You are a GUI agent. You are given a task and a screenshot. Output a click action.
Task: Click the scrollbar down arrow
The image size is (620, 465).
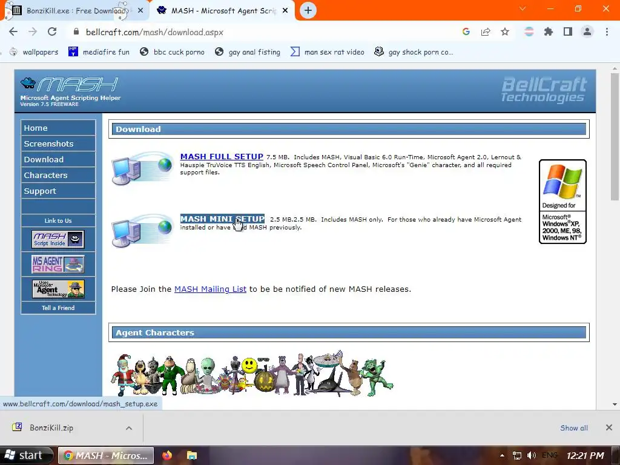(615, 404)
